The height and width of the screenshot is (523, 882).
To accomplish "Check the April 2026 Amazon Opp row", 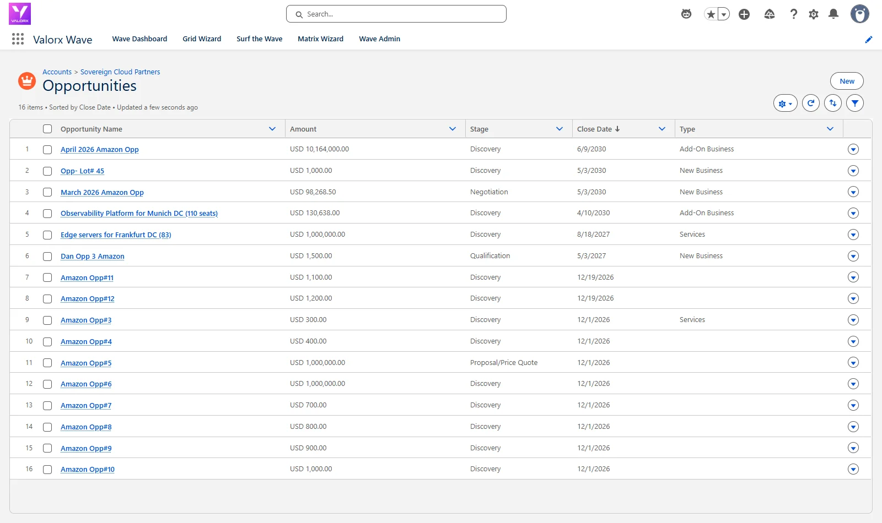I will coord(47,150).
